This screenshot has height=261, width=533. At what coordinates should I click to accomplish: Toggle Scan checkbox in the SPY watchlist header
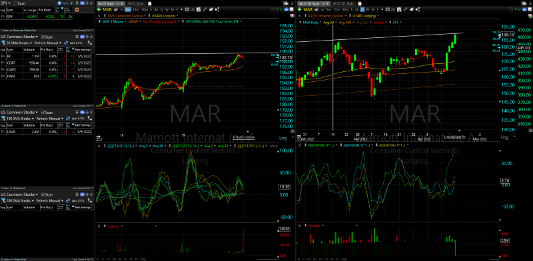point(15,3)
